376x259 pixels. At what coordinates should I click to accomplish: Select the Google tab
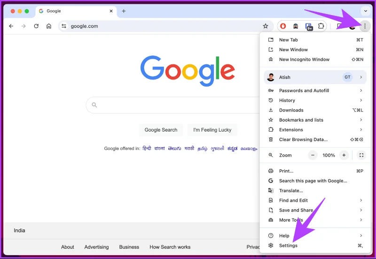[76, 11]
